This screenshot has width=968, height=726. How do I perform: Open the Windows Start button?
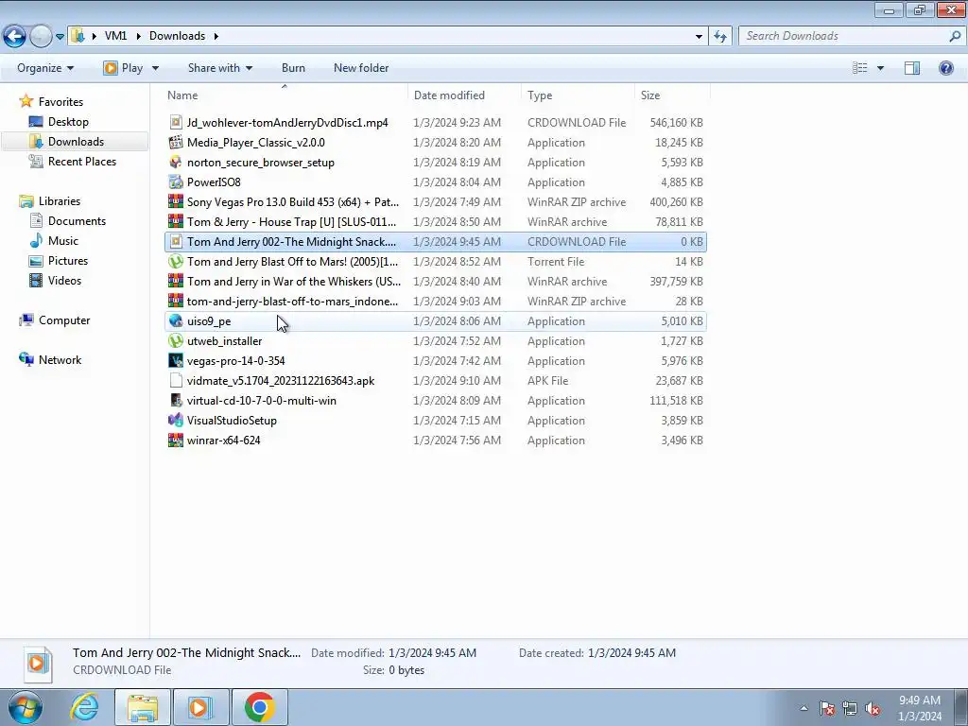(26, 707)
